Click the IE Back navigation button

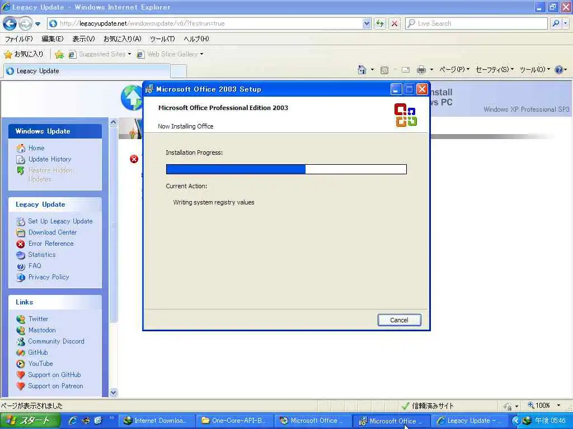coord(10,23)
